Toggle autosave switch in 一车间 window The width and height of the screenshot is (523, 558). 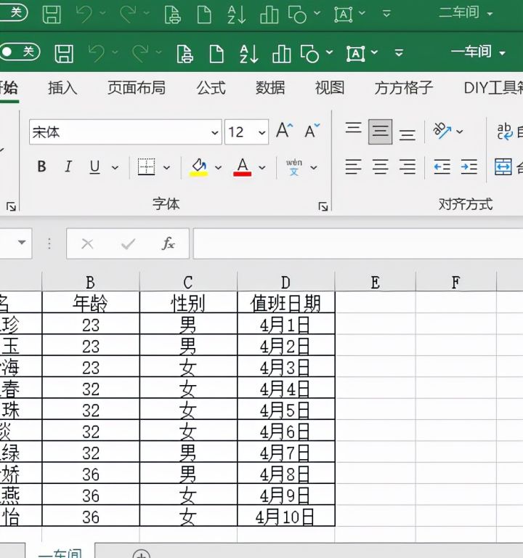pos(19,52)
